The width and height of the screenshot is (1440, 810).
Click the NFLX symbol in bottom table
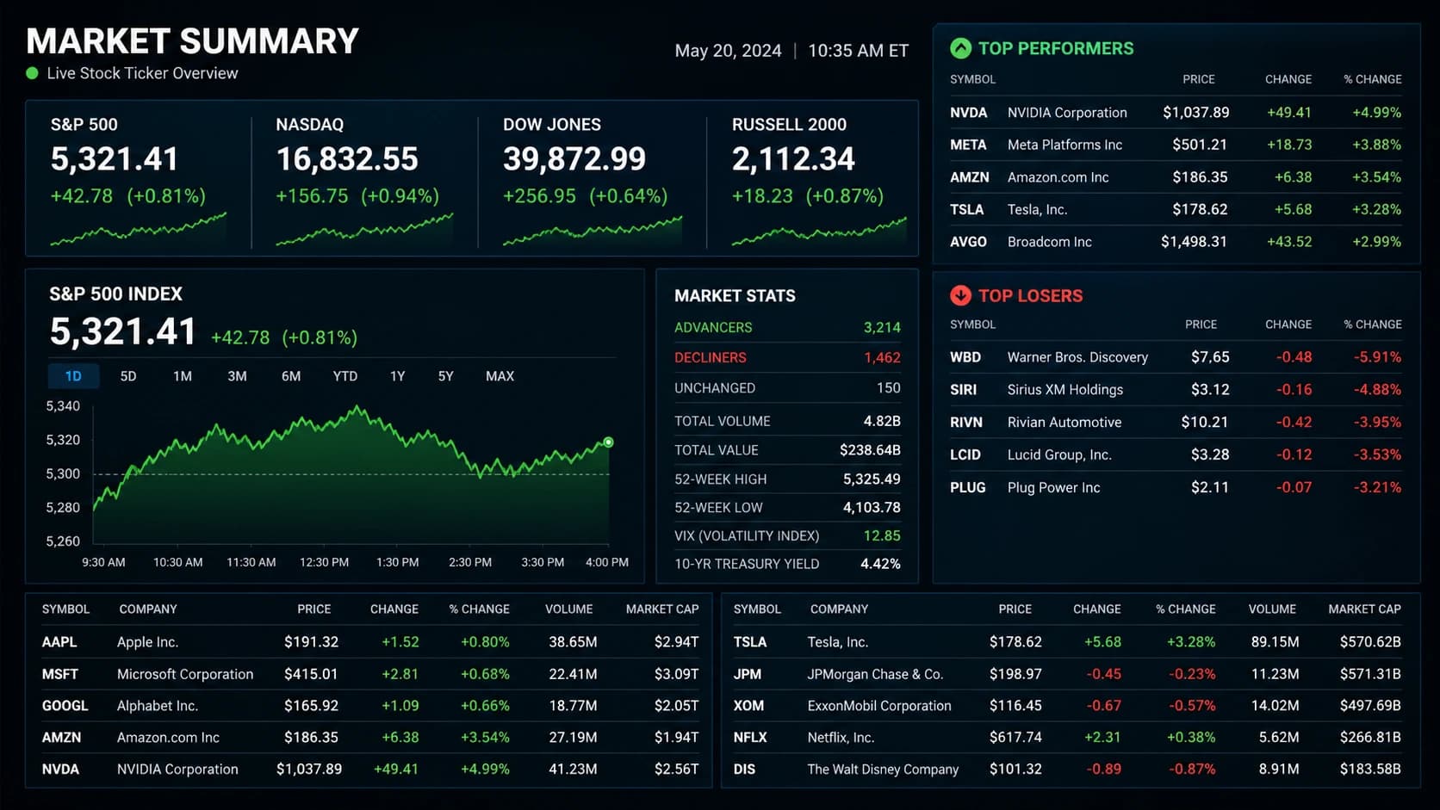click(750, 738)
